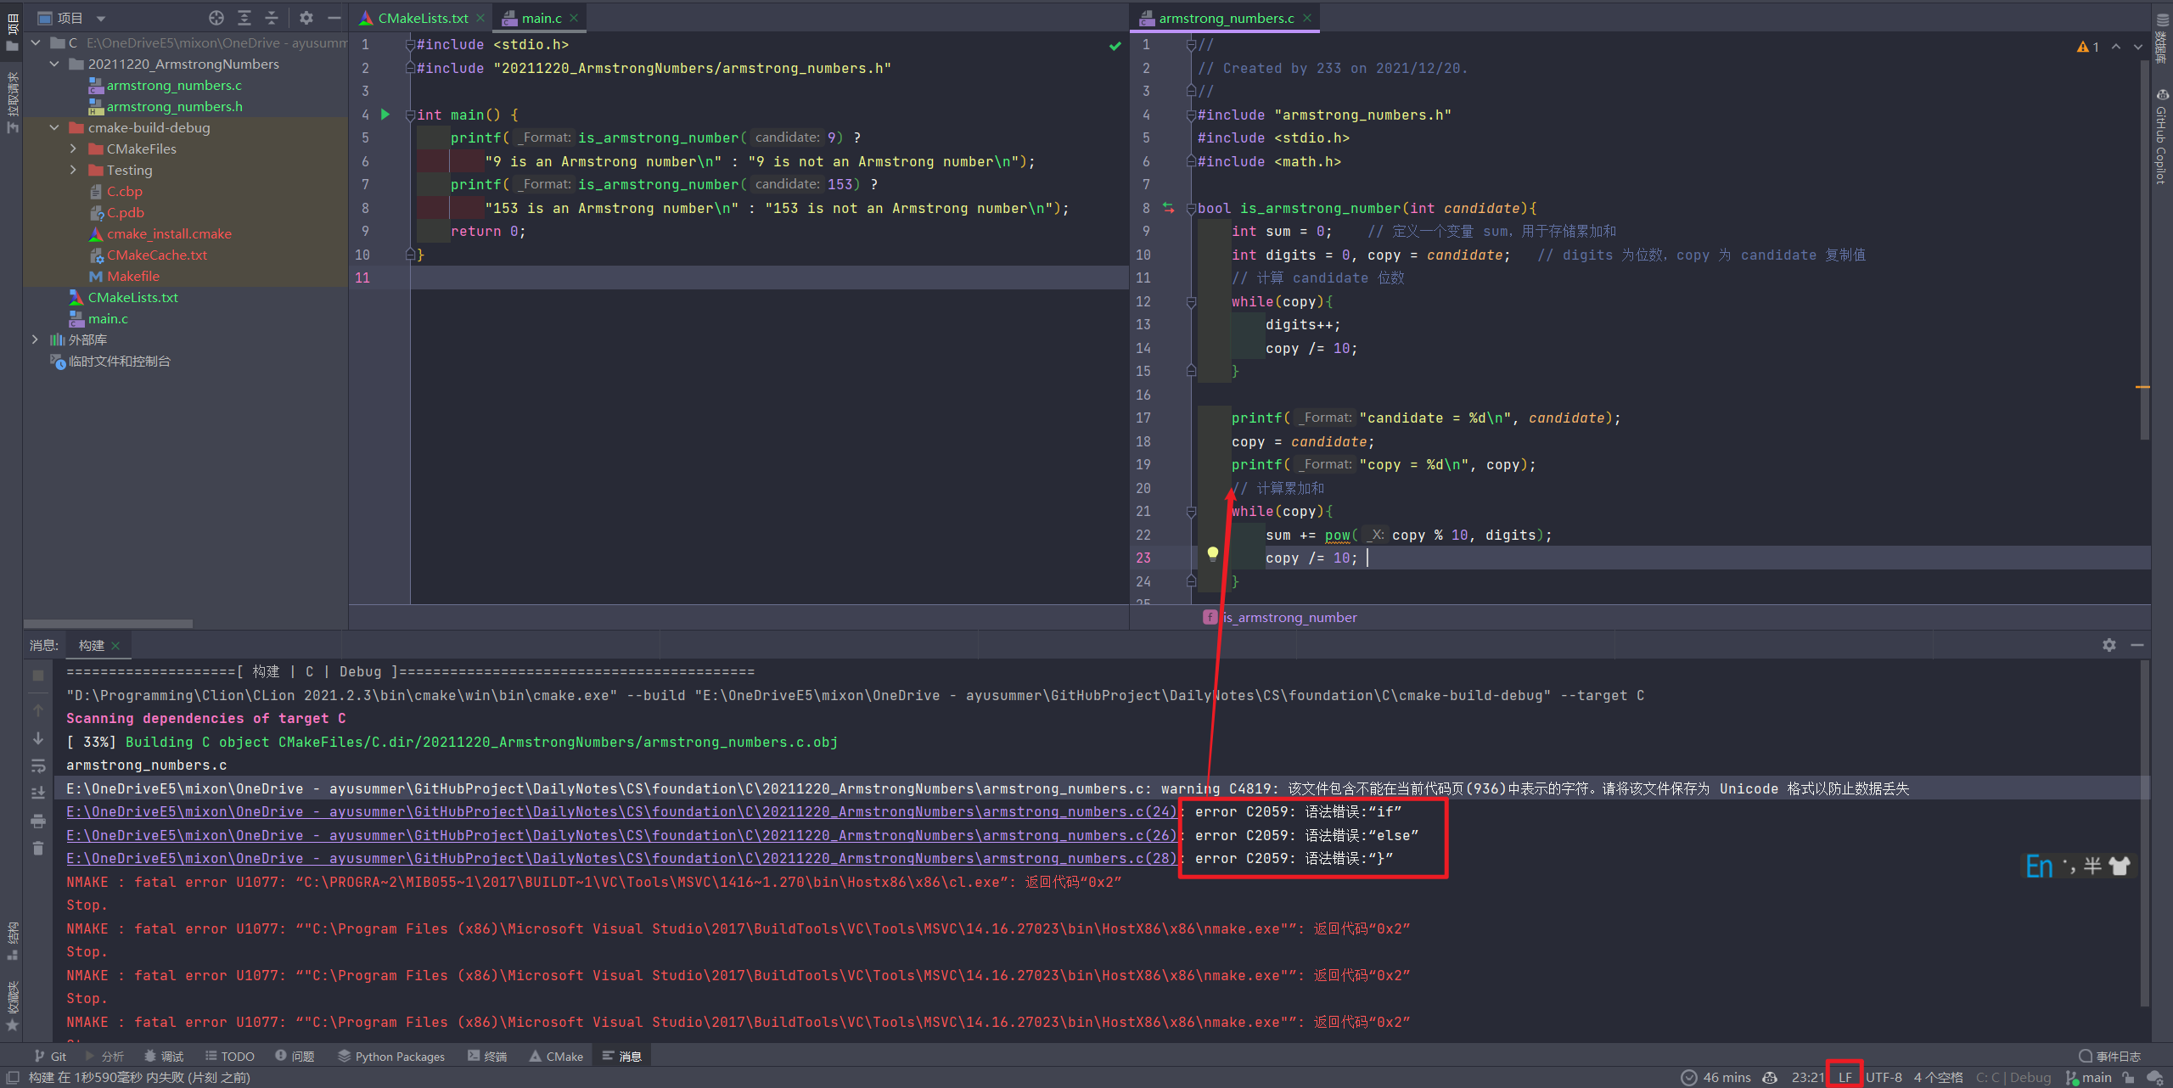The width and height of the screenshot is (2173, 1088).
Task: Click the stop build square icon
Action: (x=38, y=676)
